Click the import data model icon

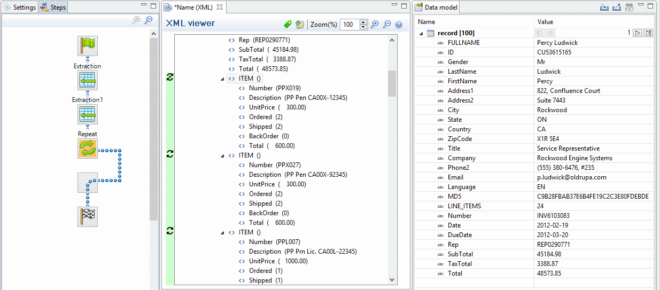pos(604,7)
